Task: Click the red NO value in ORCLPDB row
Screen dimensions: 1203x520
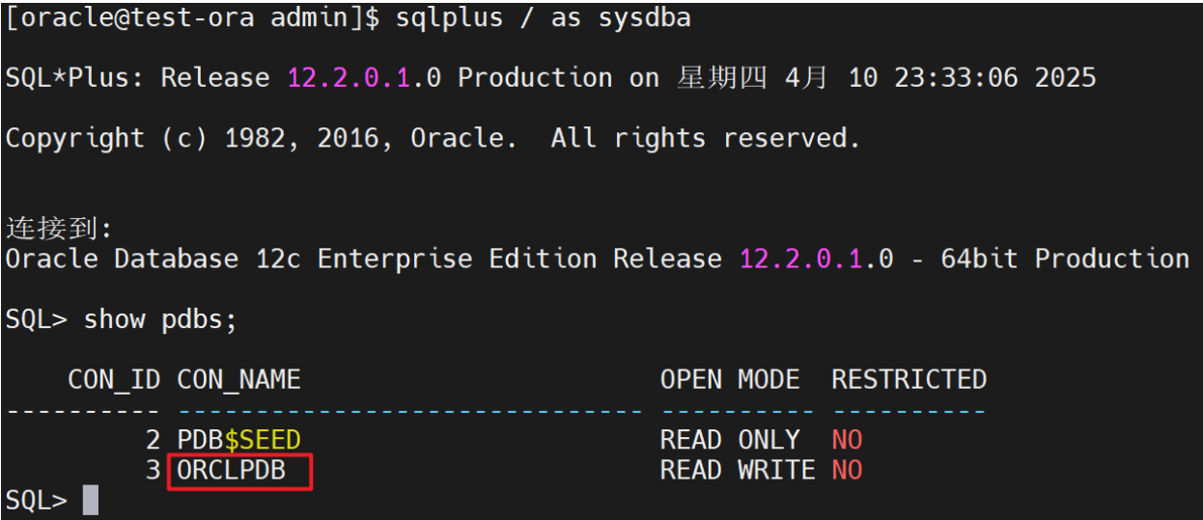Action: [x=847, y=472]
